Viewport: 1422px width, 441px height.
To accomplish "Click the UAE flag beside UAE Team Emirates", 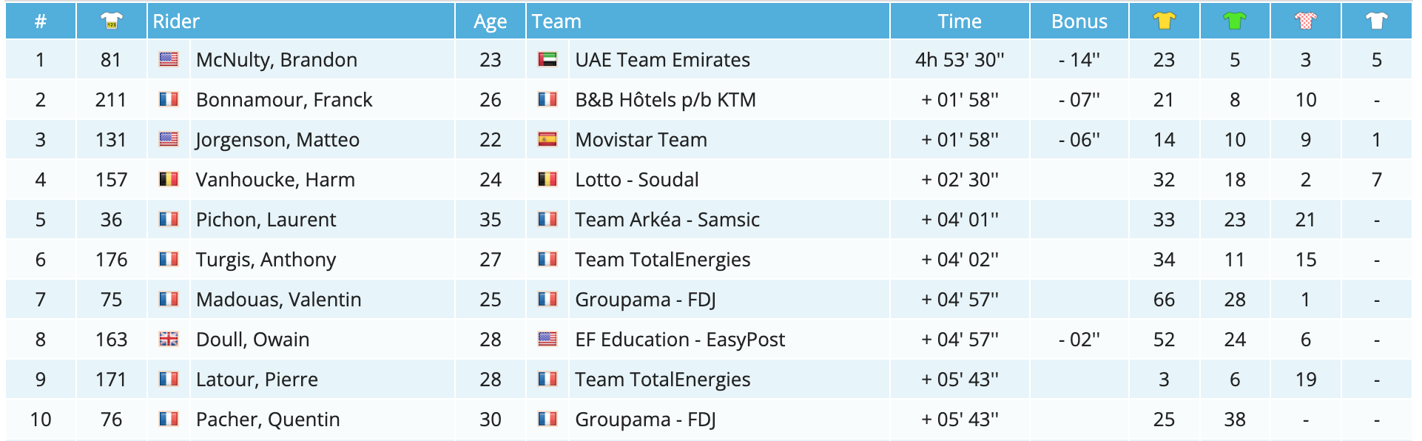I will click(x=547, y=60).
